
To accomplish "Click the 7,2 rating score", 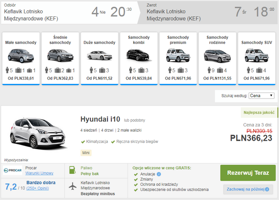I will 11,187.
